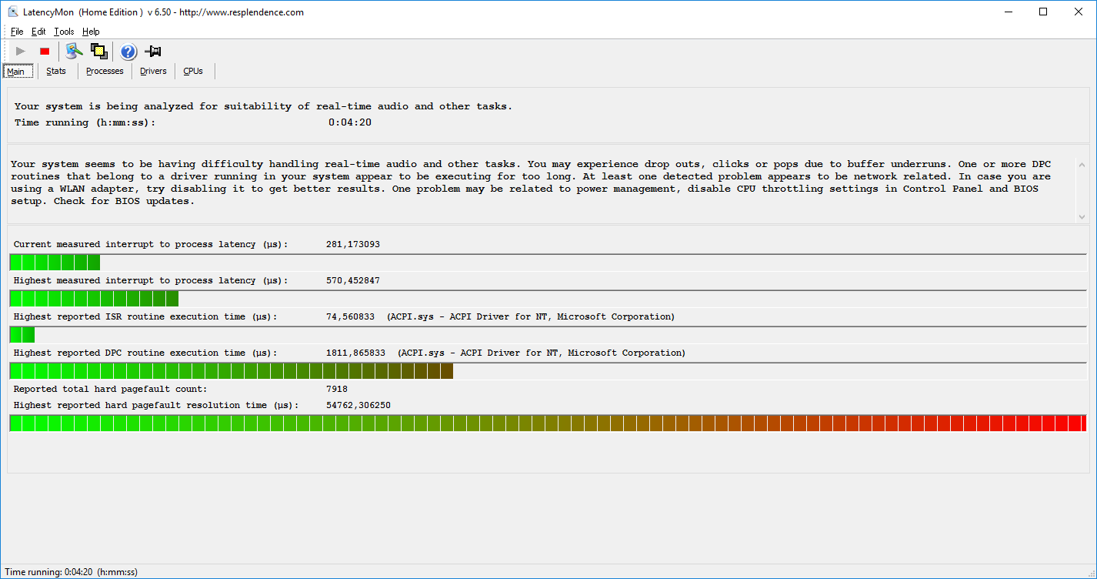Open the Tools menu
Viewport: 1097px width, 579px height.
[x=64, y=32]
